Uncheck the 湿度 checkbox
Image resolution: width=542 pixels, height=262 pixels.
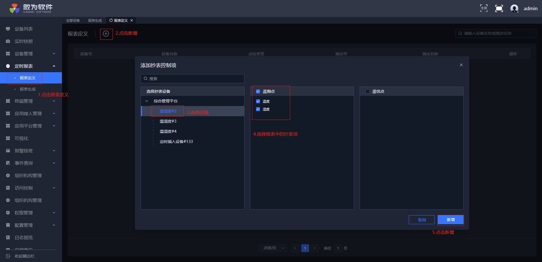(258, 109)
